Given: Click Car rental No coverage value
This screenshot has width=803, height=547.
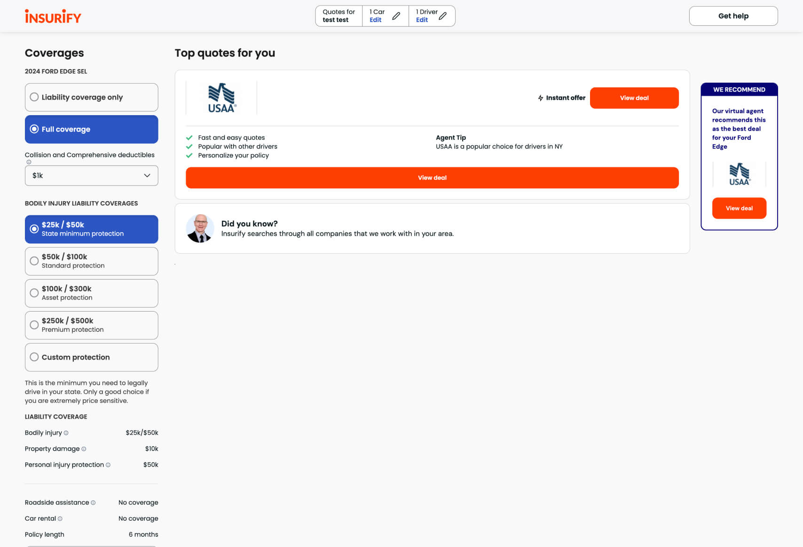Looking at the screenshot, I should 138,518.
